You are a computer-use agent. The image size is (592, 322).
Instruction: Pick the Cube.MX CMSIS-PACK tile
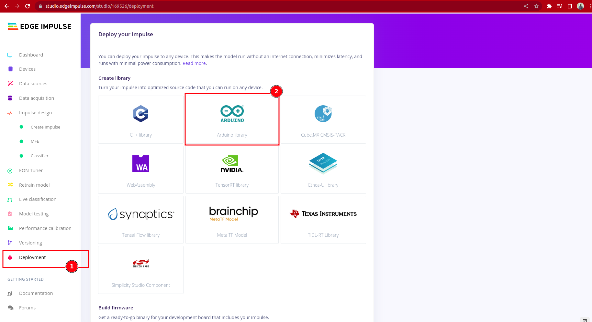coord(323,119)
